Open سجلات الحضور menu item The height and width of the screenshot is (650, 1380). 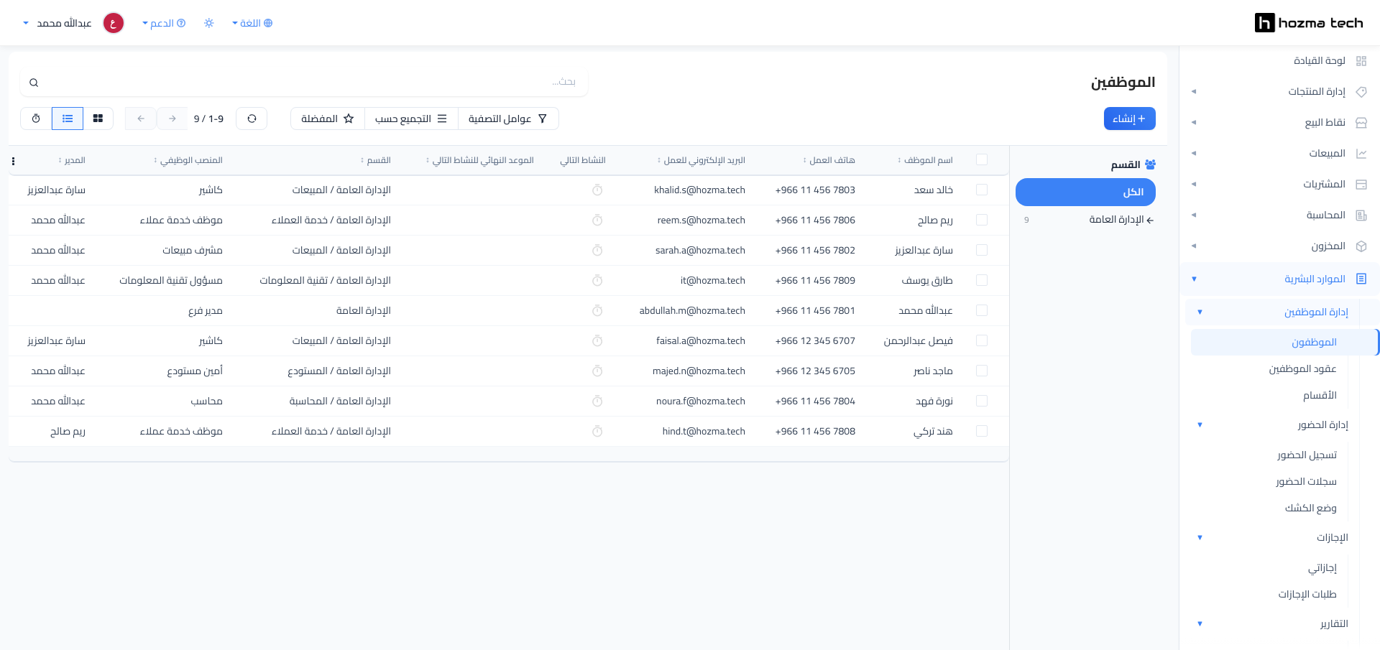pyautogui.click(x=1306, y=482)
